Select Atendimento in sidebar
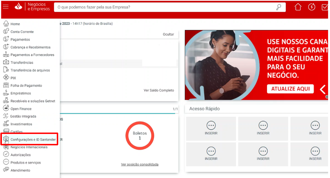The height and width of the screenshot is (178, 330). 20,170
